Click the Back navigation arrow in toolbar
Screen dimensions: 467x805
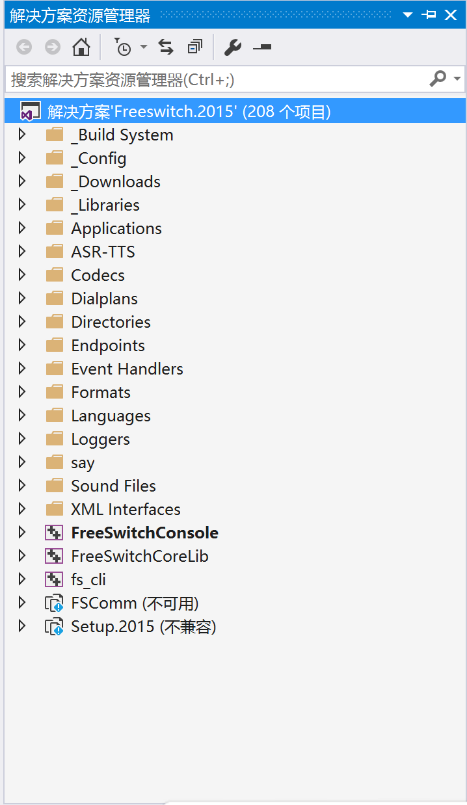click(x=24, y=47)
